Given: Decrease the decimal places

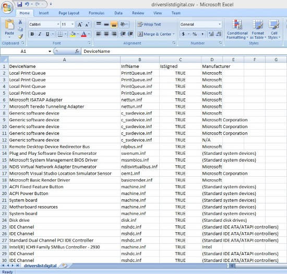Looking at the screenshot, I should (219, 34).
